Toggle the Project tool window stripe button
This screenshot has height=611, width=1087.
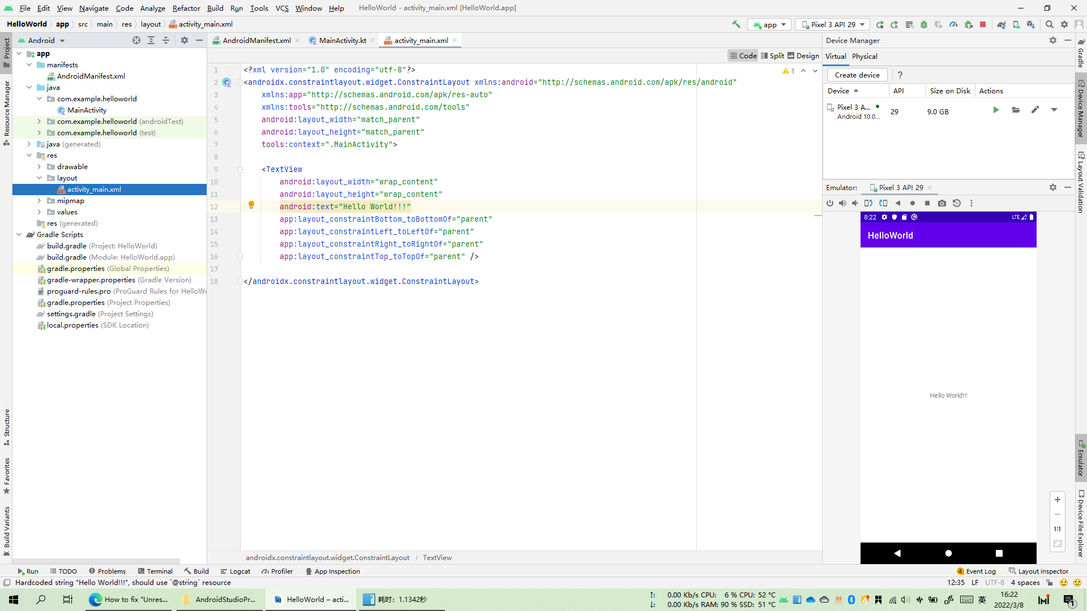point(6,52)
